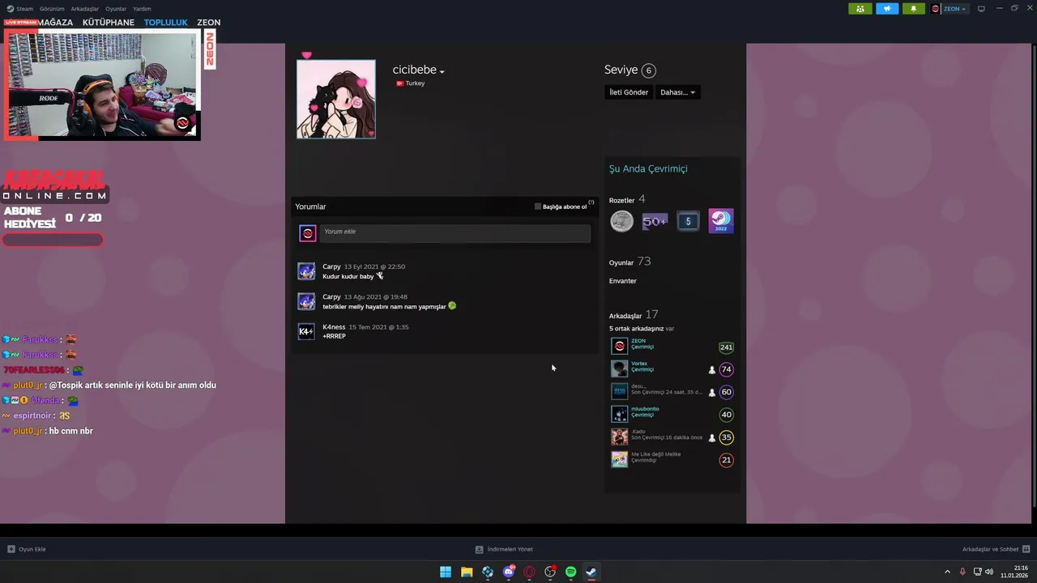The height and width of the screenshot is (583, 1037).
Task: Open the Oyunlar menu in menu bar
Action: click(116, 9)
